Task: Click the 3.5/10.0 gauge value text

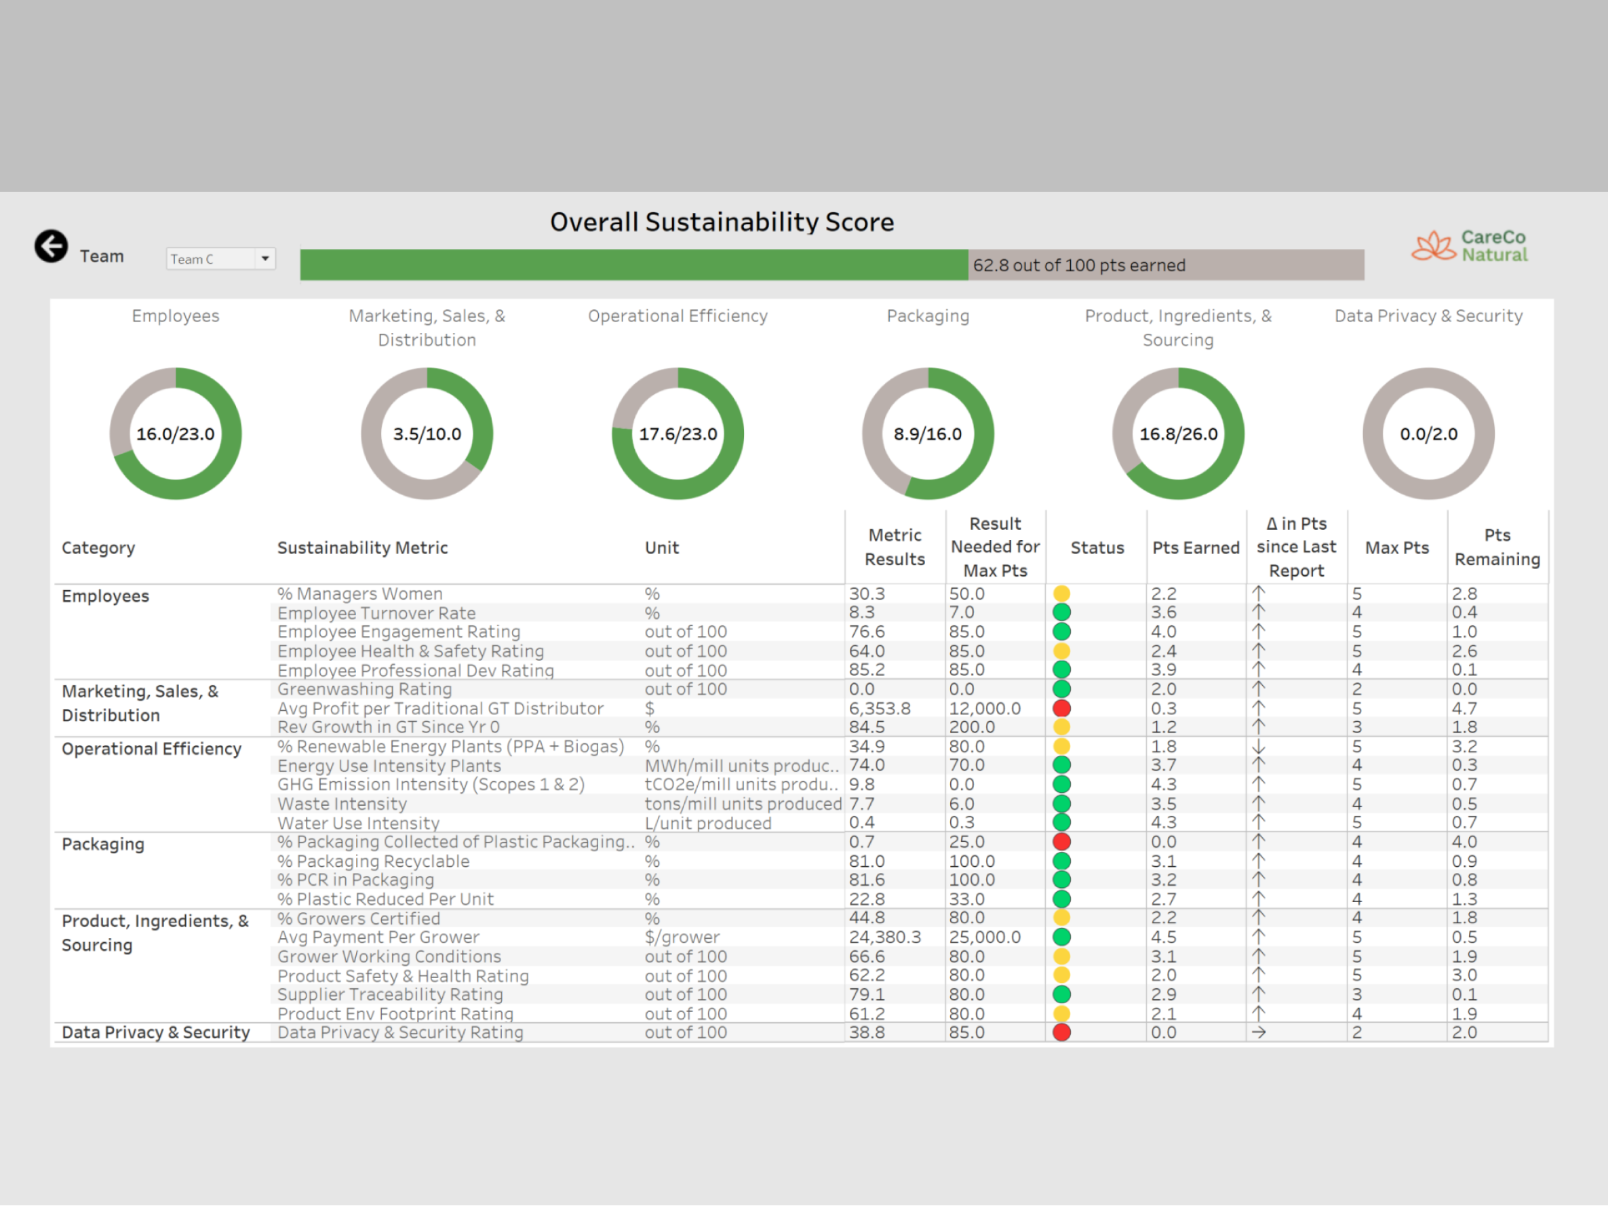Action: pos(427,433)
